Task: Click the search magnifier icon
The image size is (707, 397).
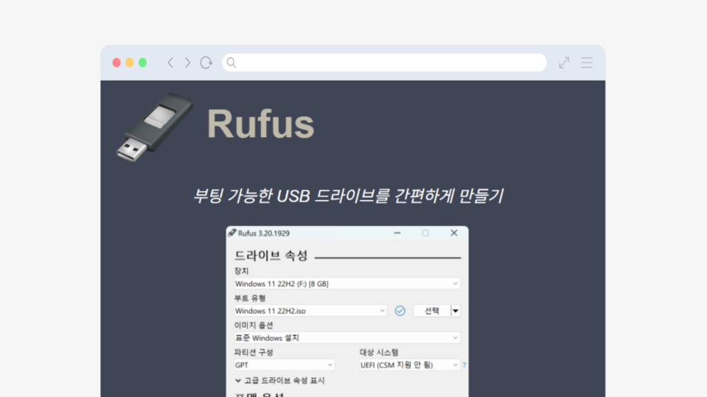Action: [x=231, y=63]
